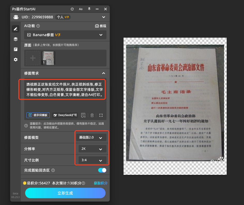
Task: Open the 教程 tutorial link
Action: coord(101,26)
